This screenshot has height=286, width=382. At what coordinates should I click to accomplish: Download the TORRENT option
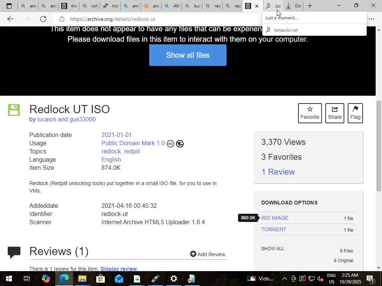tap(274, 229)
